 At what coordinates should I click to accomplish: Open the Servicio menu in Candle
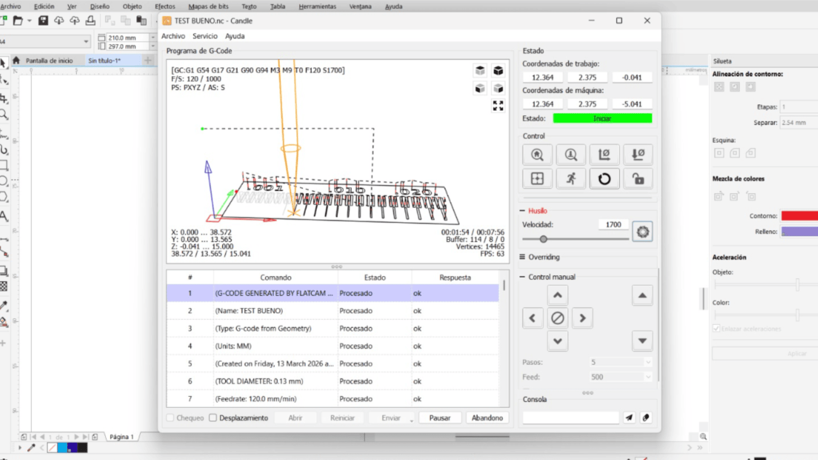coord(205,36)
